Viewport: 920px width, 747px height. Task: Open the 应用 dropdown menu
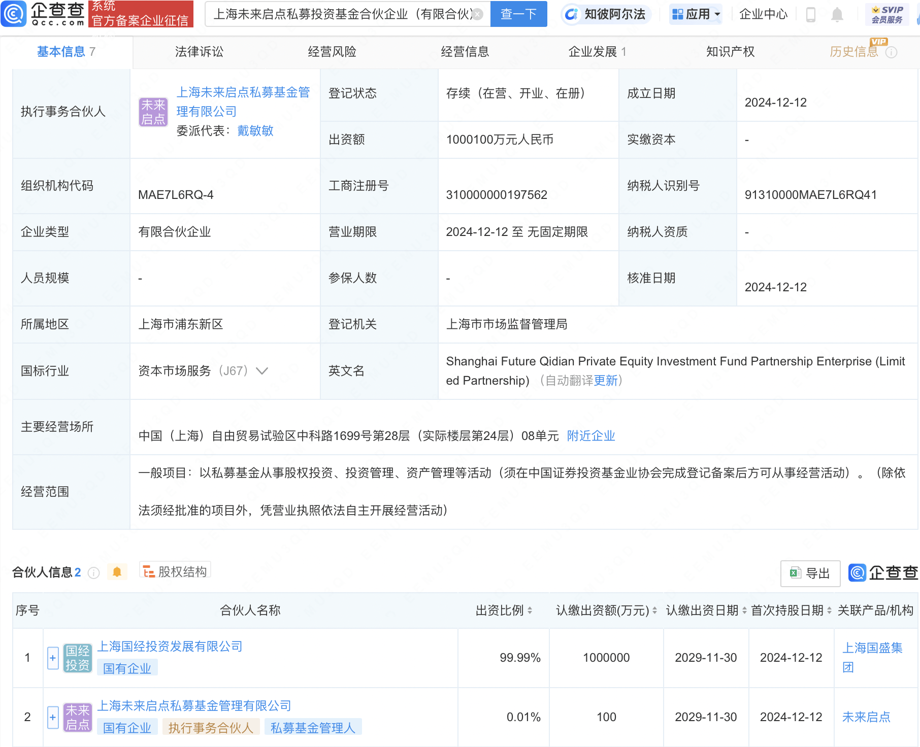click(x=695, y=14)
